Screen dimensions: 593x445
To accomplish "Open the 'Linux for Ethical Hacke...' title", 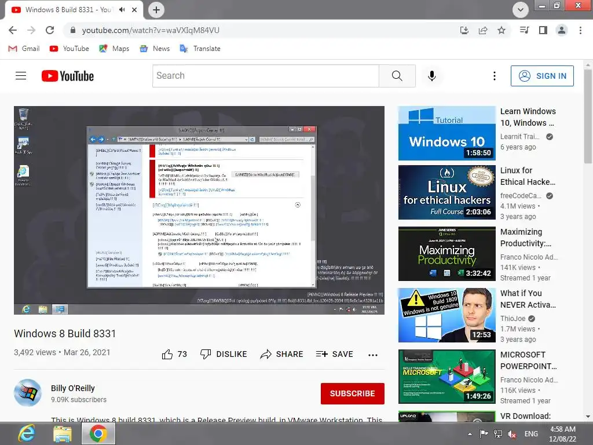I will pos(528,176).
